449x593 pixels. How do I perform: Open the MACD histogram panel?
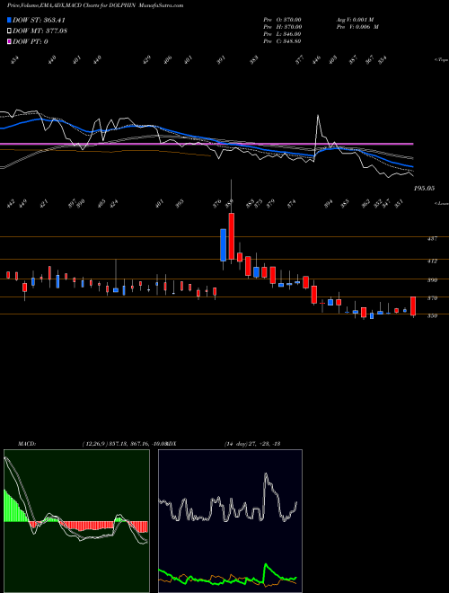click(x=76, y=521)
